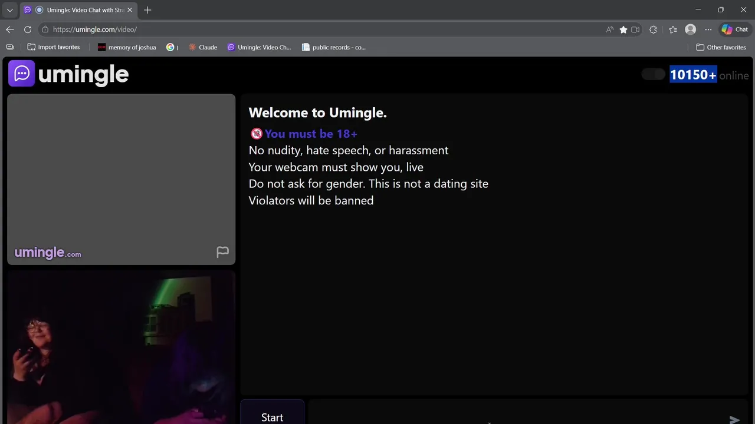Click the browser back arrow

(10, 29)
